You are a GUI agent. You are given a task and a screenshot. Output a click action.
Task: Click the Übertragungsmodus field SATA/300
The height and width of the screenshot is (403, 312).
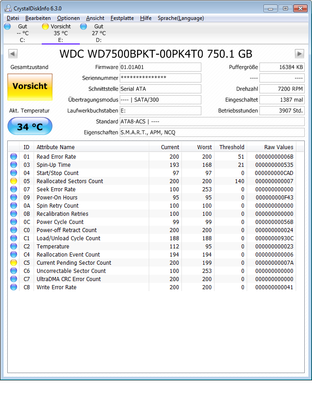pos(161,100)
